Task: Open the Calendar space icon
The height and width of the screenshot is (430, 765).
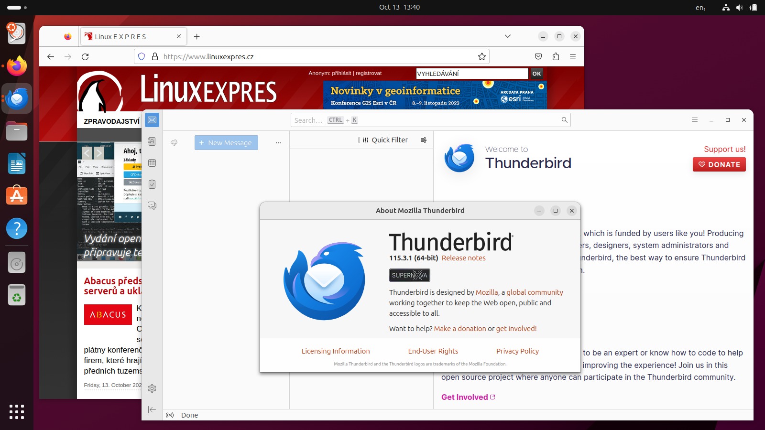Action: (x=152, y=163)
